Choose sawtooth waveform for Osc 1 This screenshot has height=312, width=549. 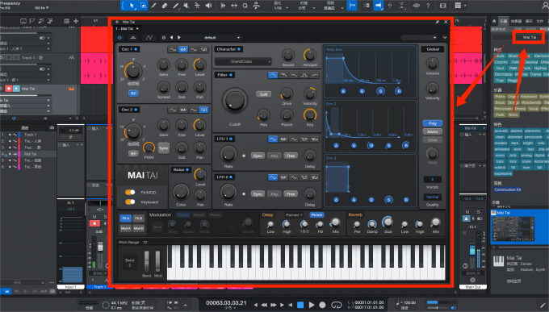(x=183, y=49)
